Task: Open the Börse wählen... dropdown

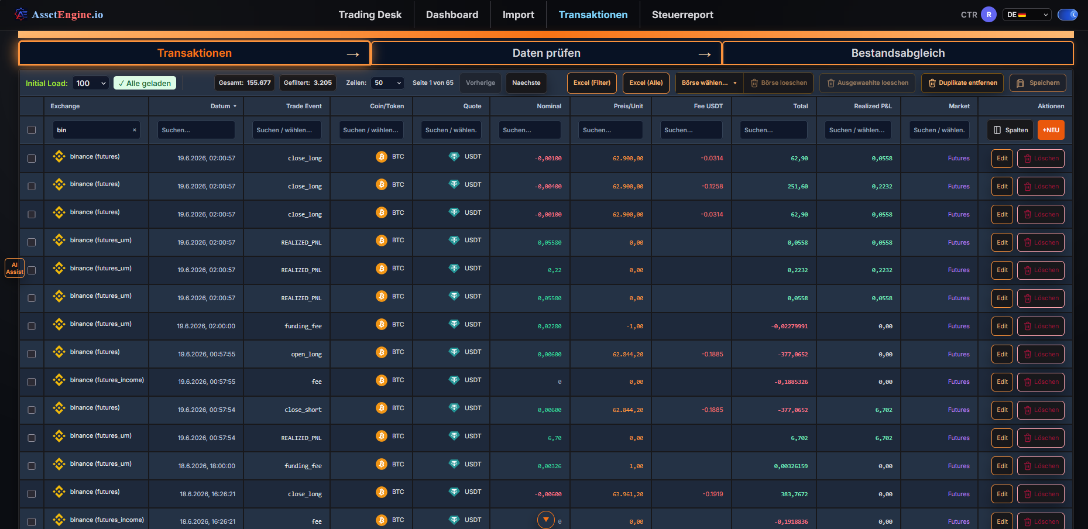Action: pos(709,83)
